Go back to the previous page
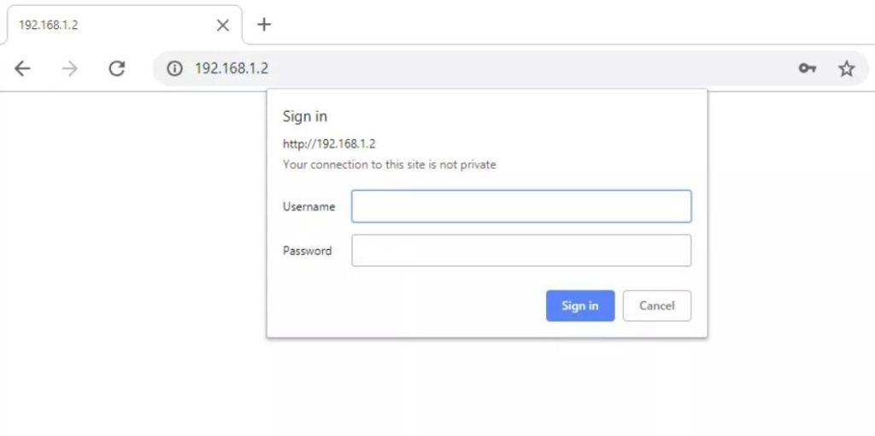 pos(23,69)
